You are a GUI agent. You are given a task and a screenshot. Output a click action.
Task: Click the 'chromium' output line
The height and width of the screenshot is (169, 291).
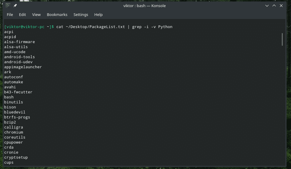(14, 132)
